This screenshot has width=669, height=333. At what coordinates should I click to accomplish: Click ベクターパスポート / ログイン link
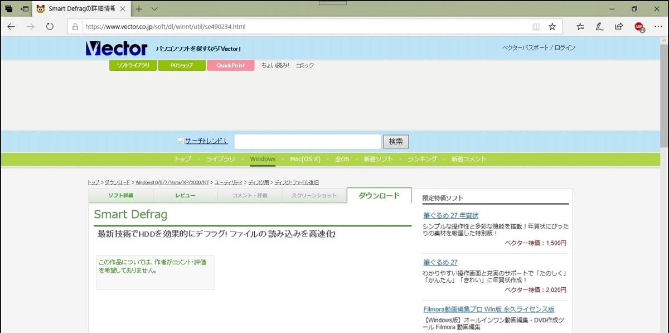point(539,48)
